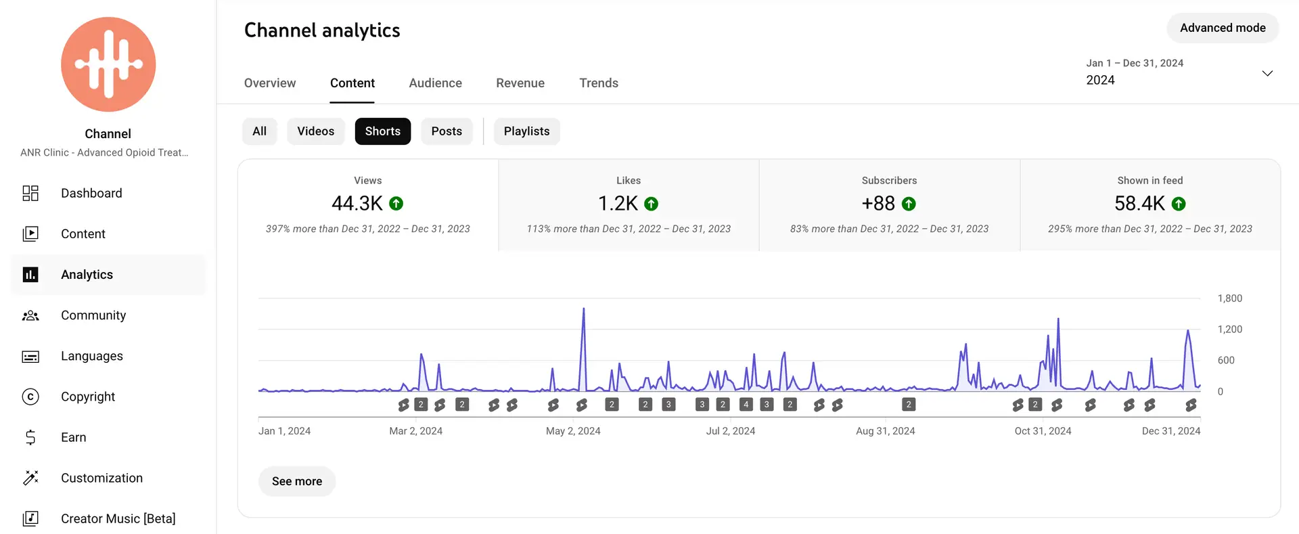Click the Advanced mode button

(1222, 28)
